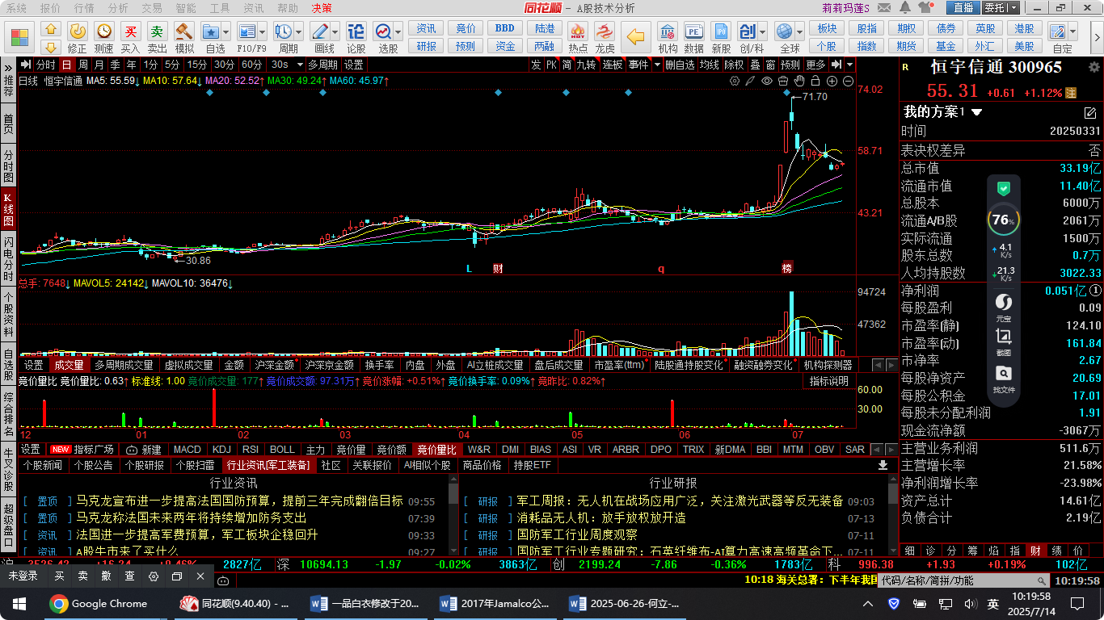
Task: Open the 龙虎 dragon-tiger list icon
Action: click(605, 31)
